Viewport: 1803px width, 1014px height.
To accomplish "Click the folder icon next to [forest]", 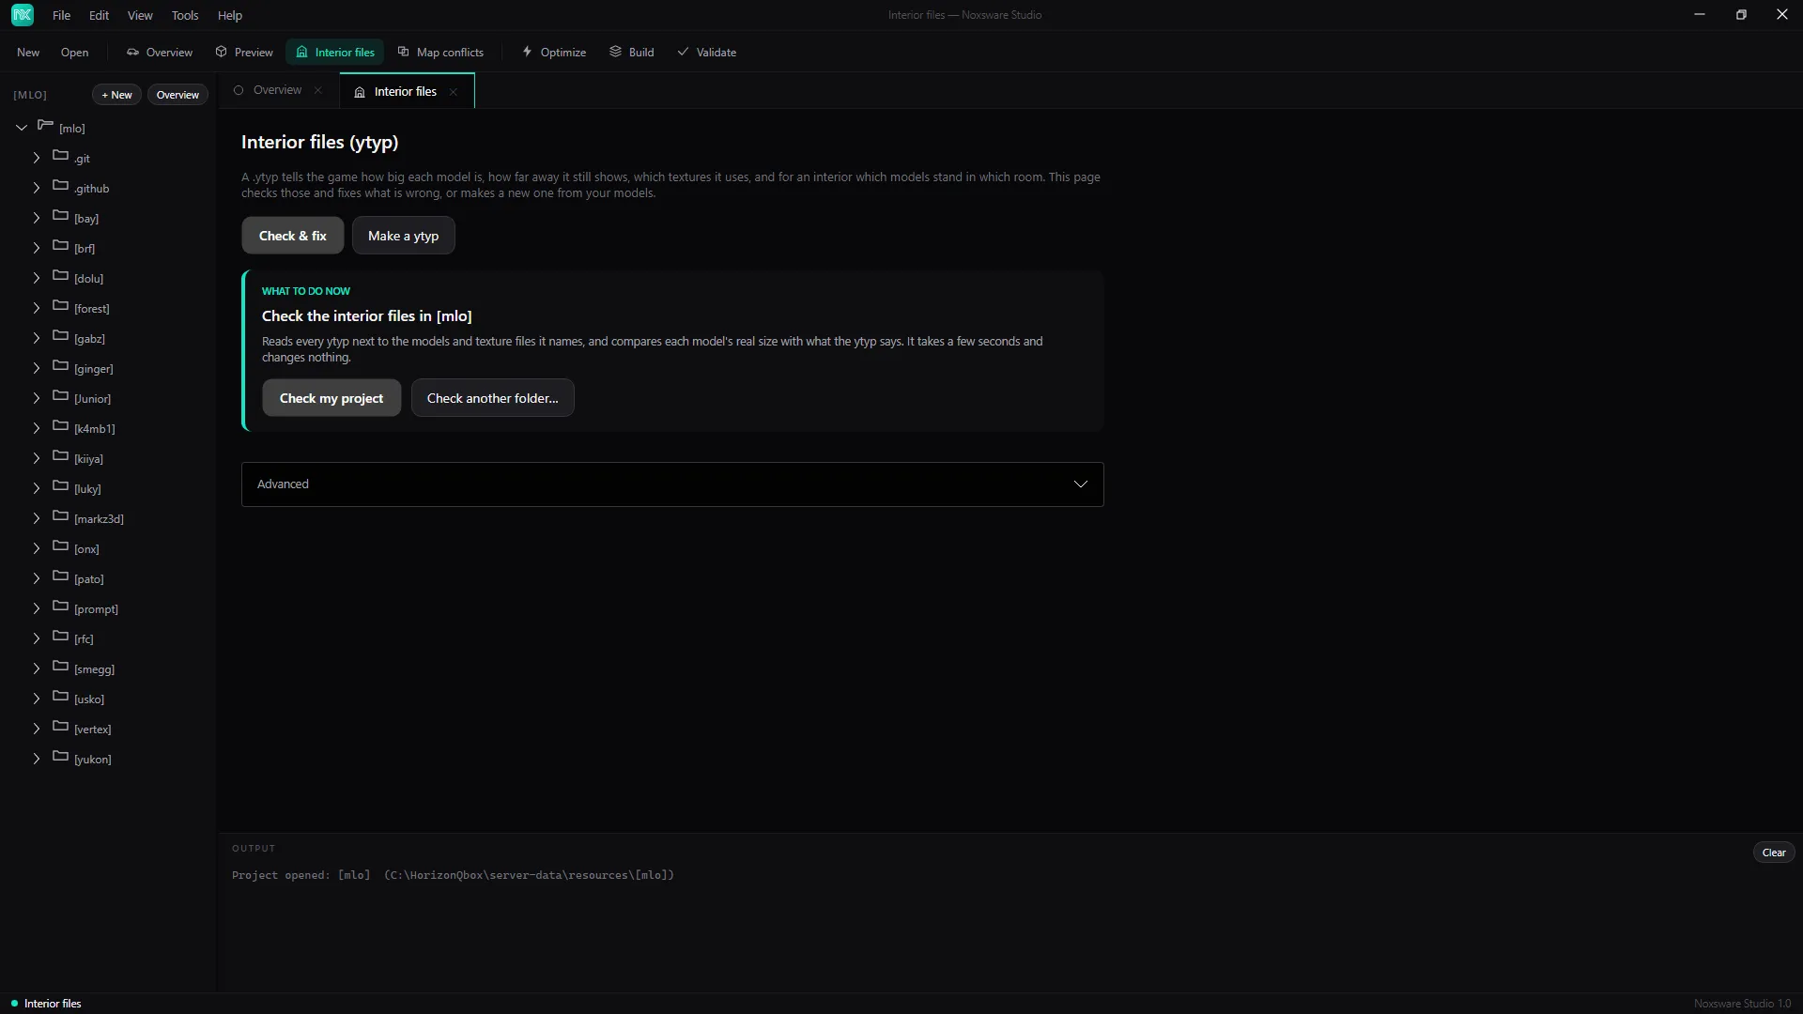I will click(61, 307).
